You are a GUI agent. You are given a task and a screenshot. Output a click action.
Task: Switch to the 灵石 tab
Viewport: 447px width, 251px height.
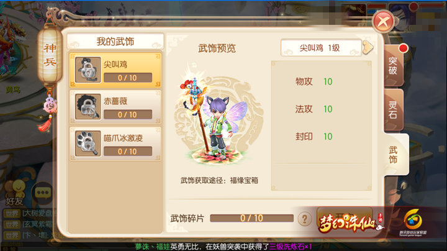coord(394,110)
